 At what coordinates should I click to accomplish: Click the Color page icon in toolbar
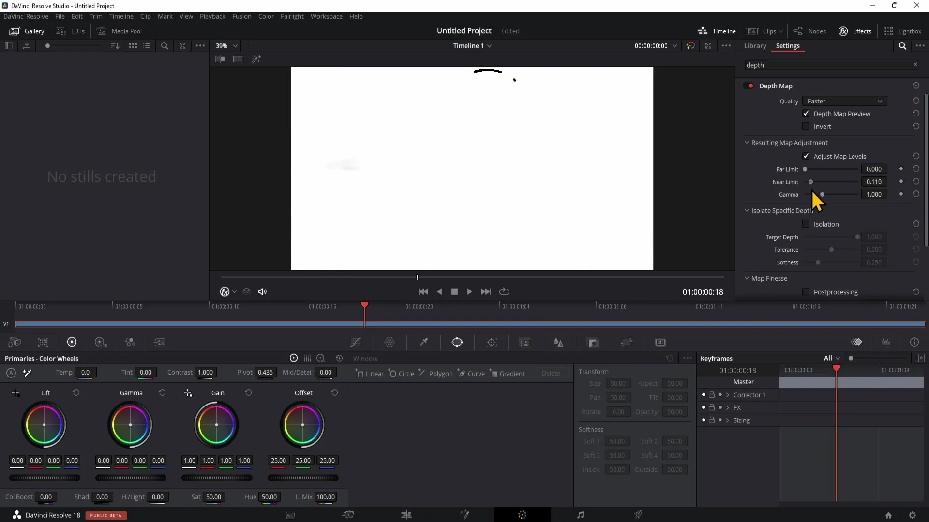(x=523, y=514)
